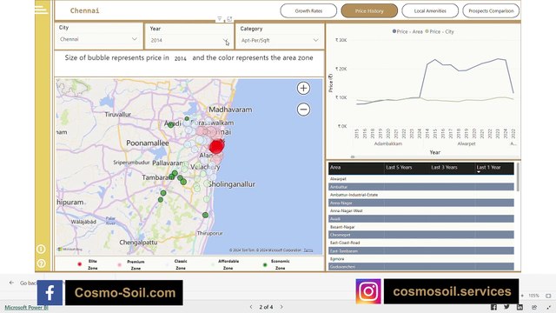Select Chromepet row

pyautogui.click(x=420, y=235)
